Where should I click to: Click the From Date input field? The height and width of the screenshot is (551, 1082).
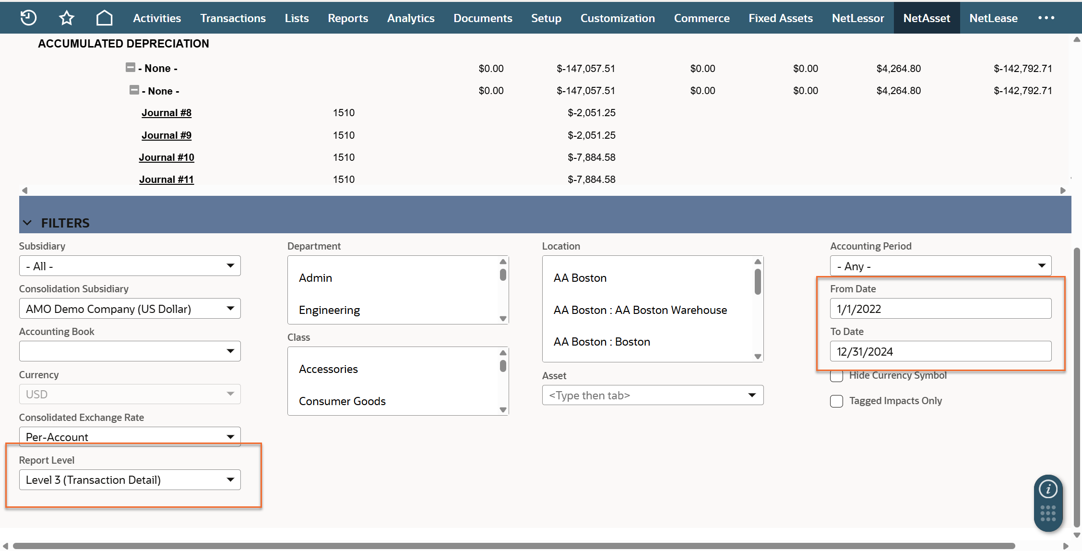pyautogui.click(x=940, y=309)
